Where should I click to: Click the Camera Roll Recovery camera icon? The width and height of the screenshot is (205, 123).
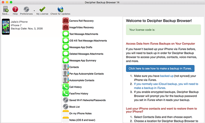coord(66,21)
